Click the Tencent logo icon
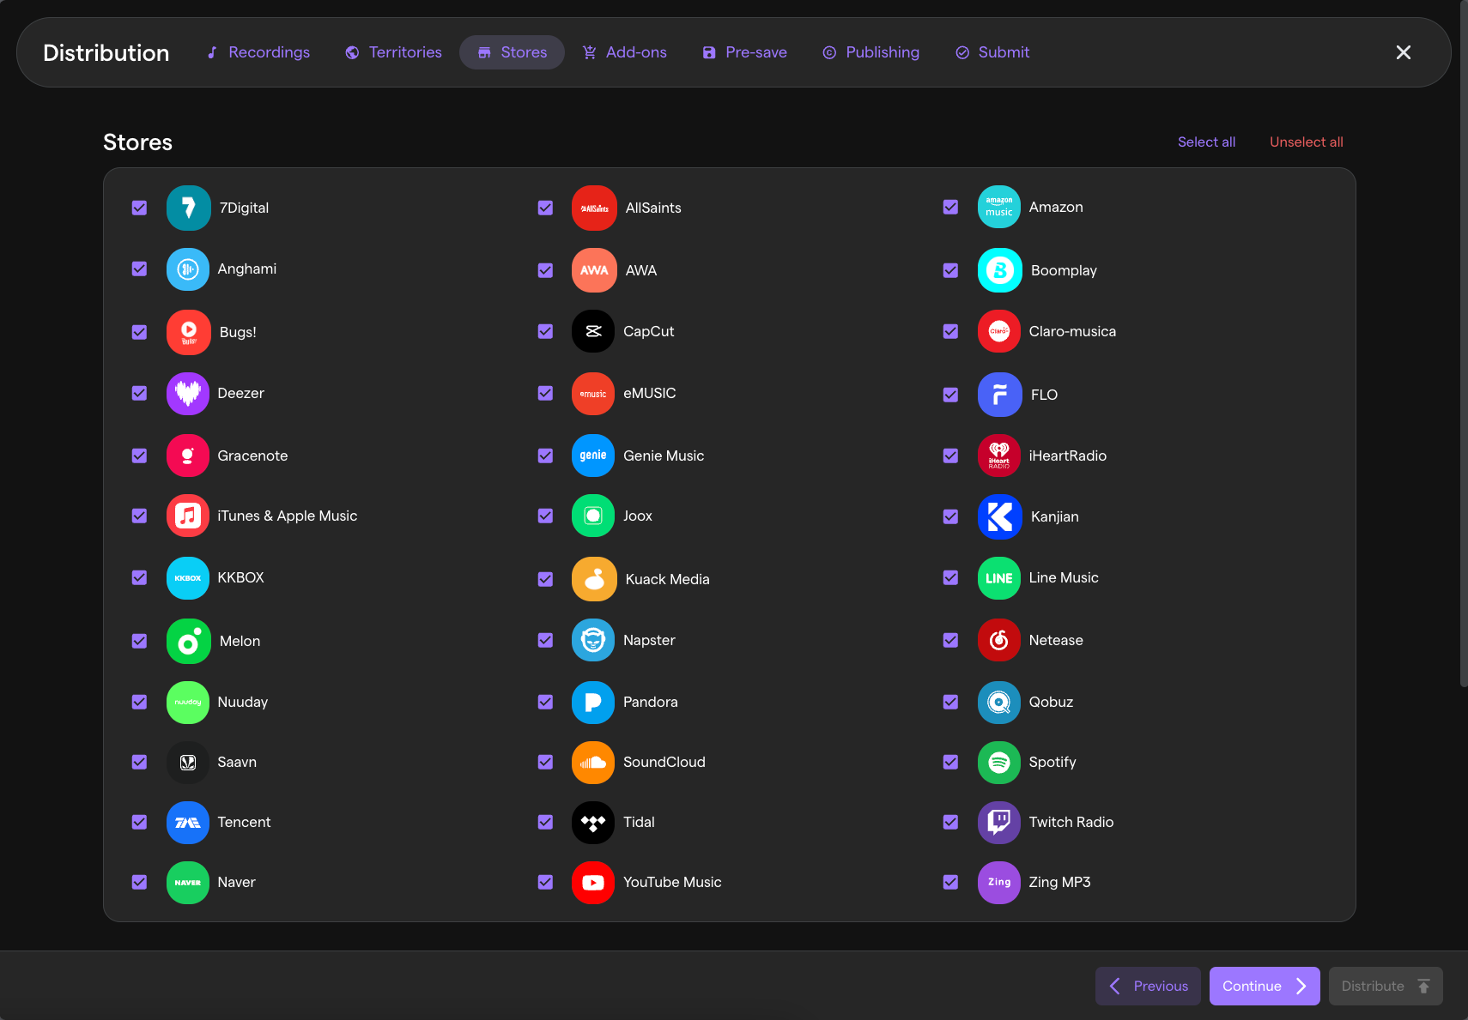This screenshot has height=1020, width=1468. pyautogui.click(x=188, y=822)
